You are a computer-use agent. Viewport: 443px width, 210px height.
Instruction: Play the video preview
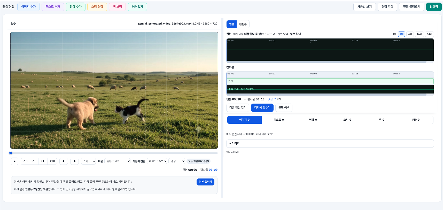point(14,161)
